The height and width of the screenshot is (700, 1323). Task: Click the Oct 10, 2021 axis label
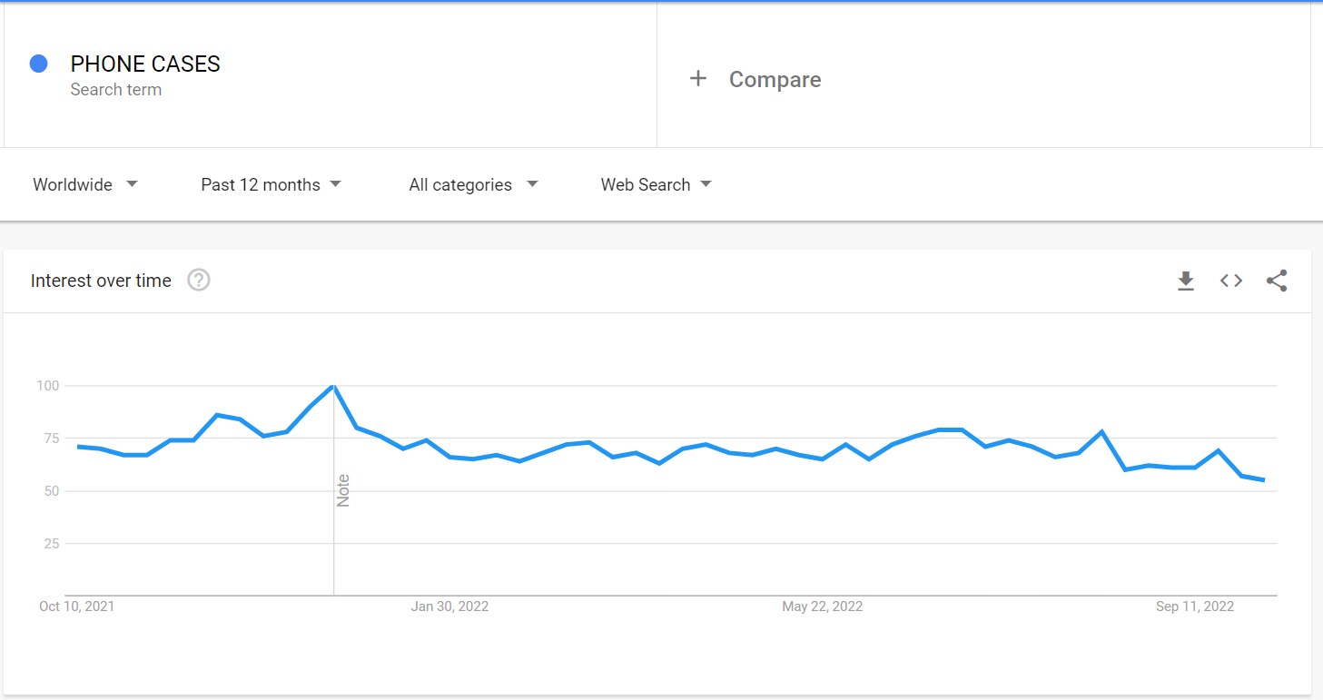point(77,606)
